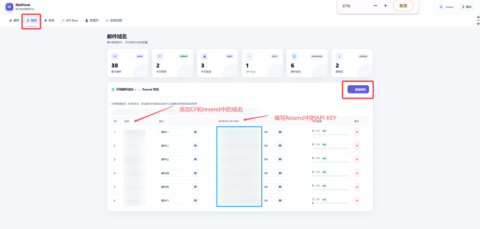
Task: Save the remark for 邮件二 row
Action: (195, 146)
